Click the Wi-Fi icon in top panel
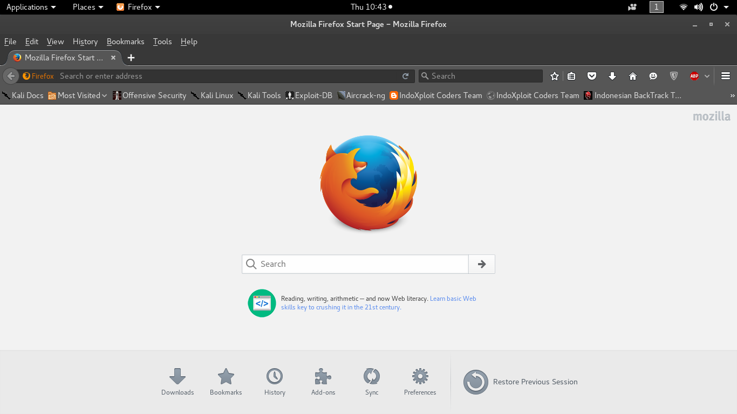 [684, 7]
